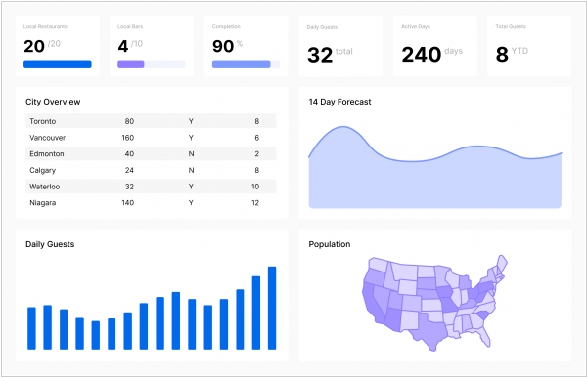Screen dimensions: 587x377
Task: Click the City Overview heading
Action: (x=53, y=102)
